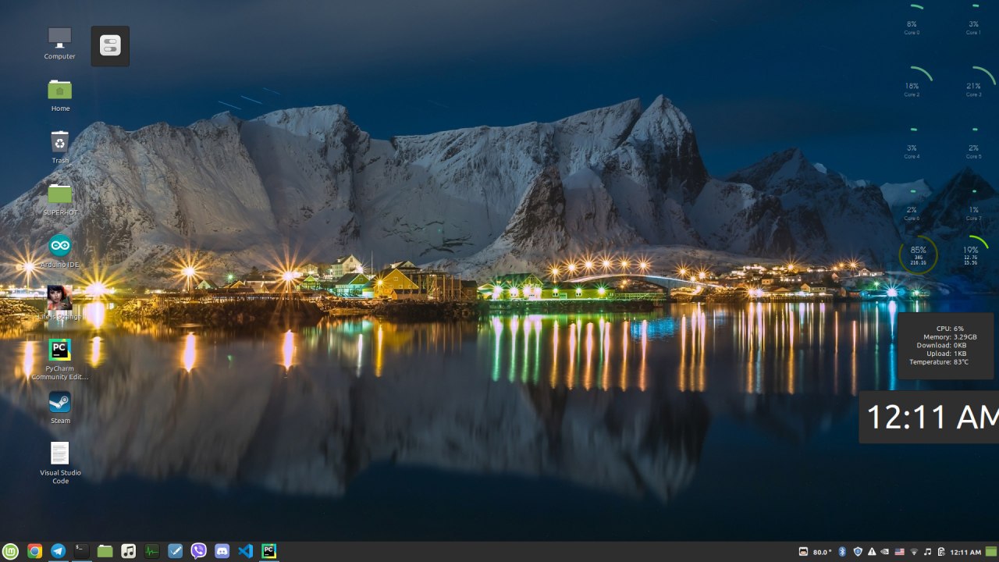
Task: Open the sound applet music note icon
Action: 927,552
